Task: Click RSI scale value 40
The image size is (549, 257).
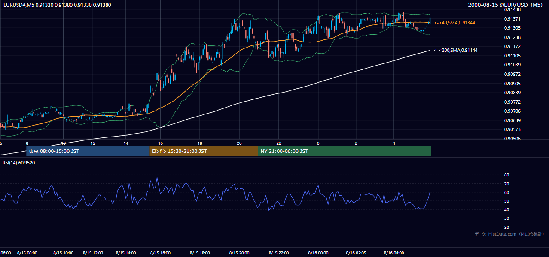Action: [506, 209]
